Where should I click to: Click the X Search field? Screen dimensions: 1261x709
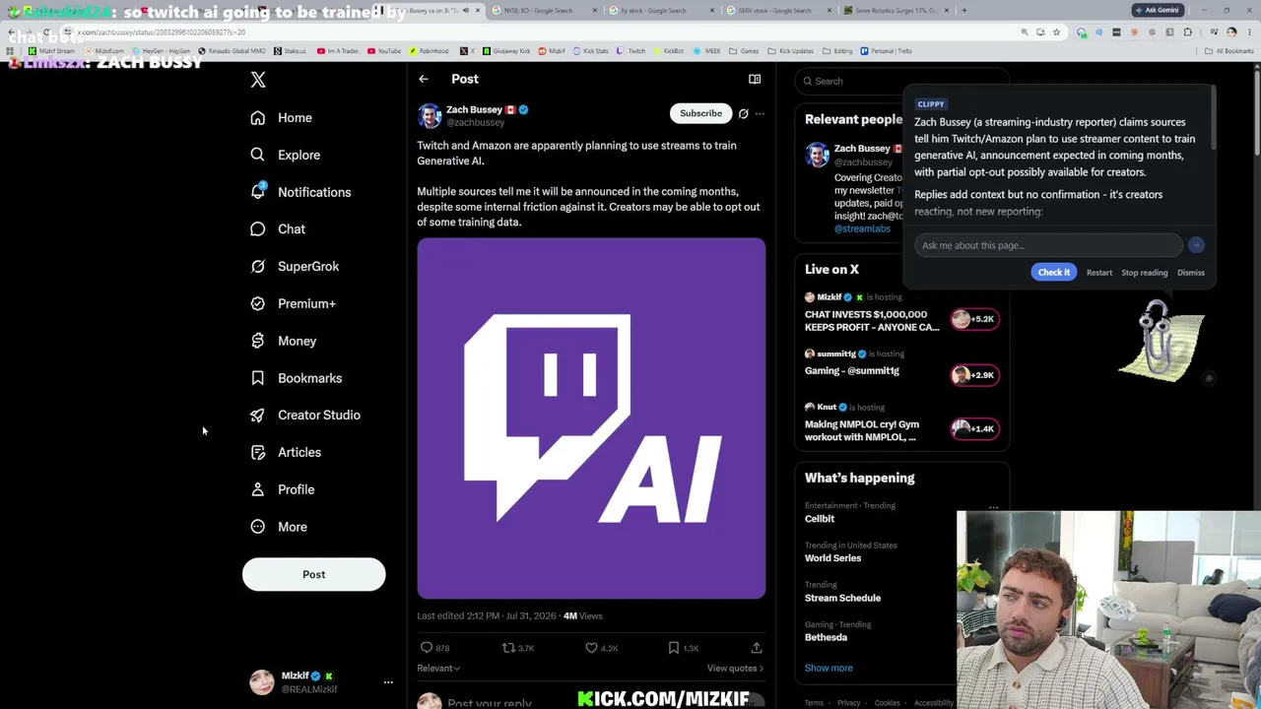pos(901,81)
